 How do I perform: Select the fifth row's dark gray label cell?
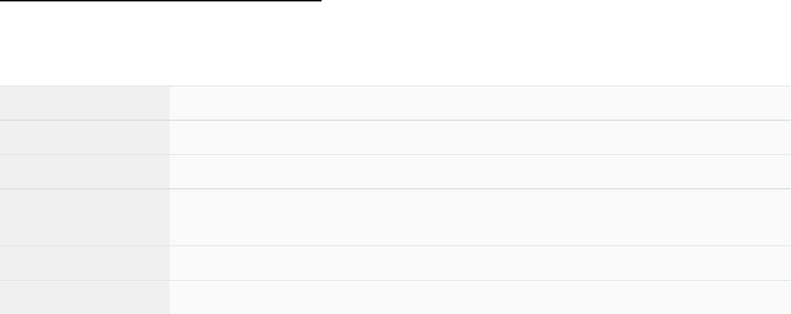85,263
